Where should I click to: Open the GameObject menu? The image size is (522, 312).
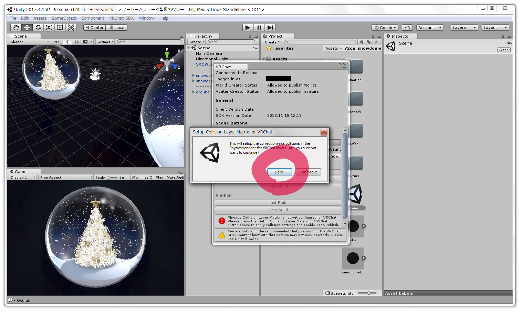pos(64,18)
